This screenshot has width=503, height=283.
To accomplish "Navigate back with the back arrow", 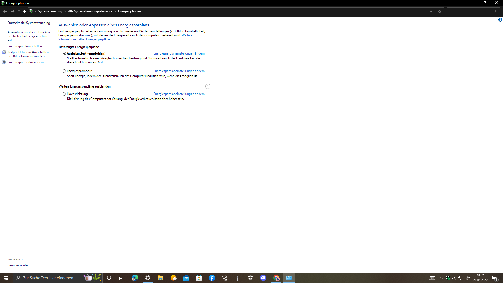I will point(5,11).
